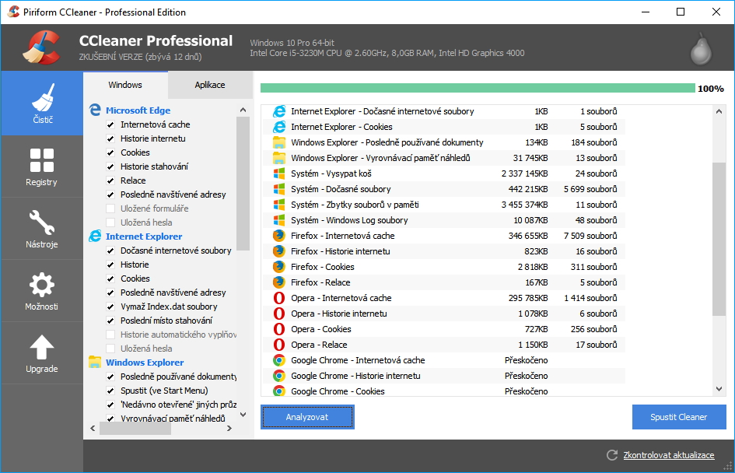The image size is (735, 473).
Task: Click the 7 509 souborů count
Action: click(x=590, y=235)
